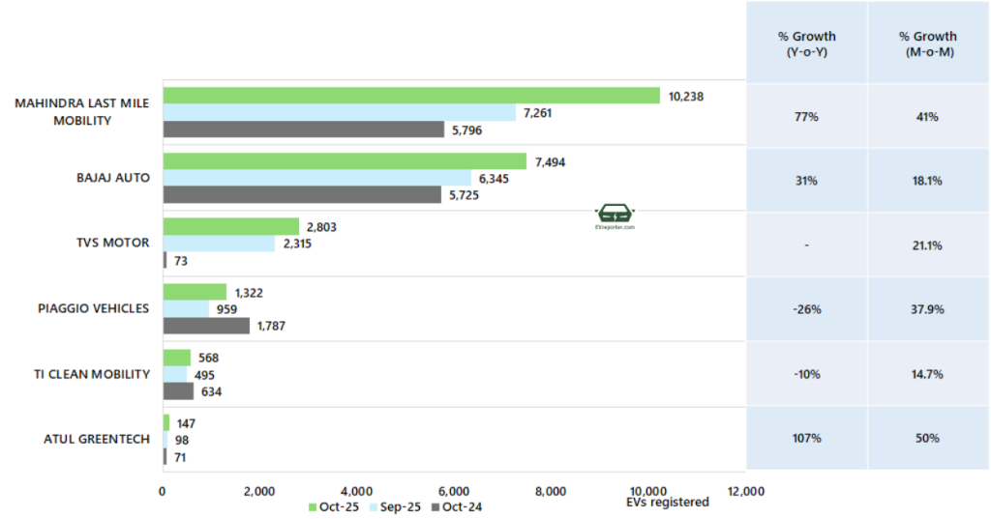991x519 pixels.
Task: Click Piaggio's grey Oct-24 bar labeled 1,787
Action: tap(205, 326)
